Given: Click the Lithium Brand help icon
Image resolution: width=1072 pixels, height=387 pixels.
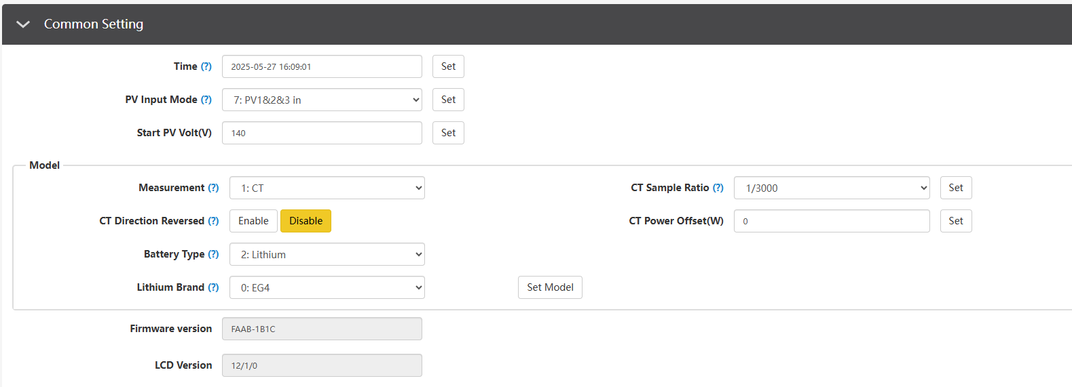Looking at the screenshot, I should (213, 287).
